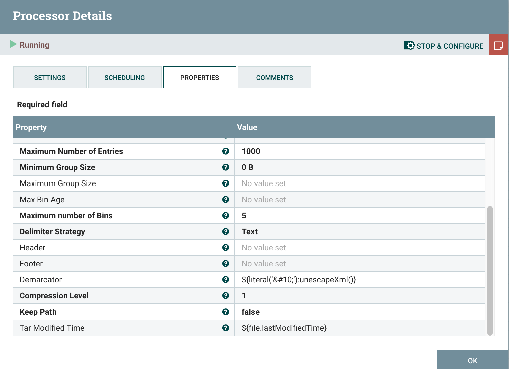
Task: Click the gear icon beside Stop & Configure
Action: (x=409, y=45)
